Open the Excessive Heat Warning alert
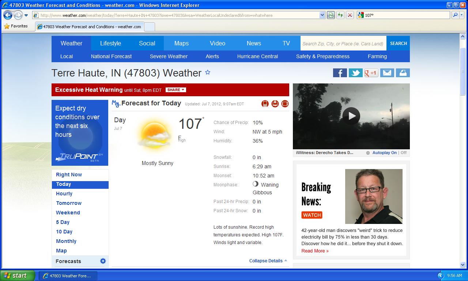This screenshot has height=281, width=468. (89, 90)
